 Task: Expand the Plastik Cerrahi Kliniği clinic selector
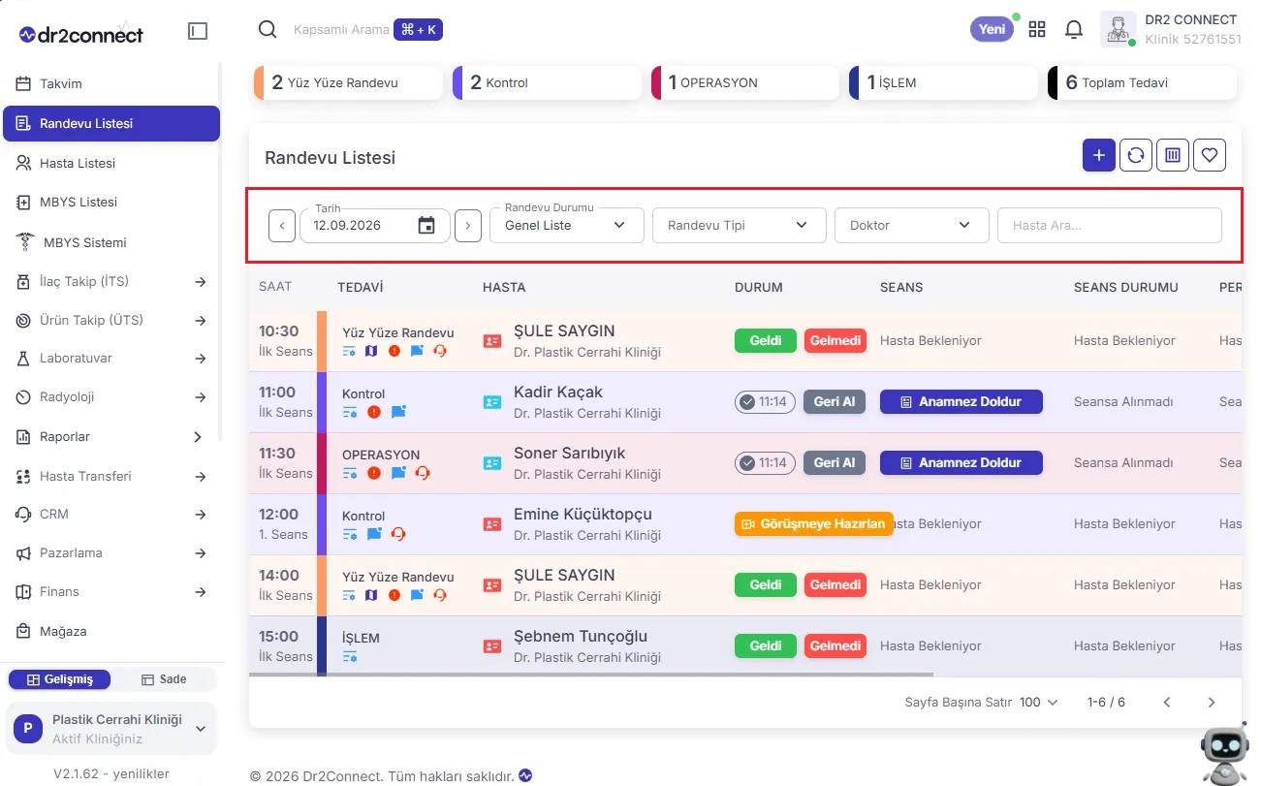(111, 729)
